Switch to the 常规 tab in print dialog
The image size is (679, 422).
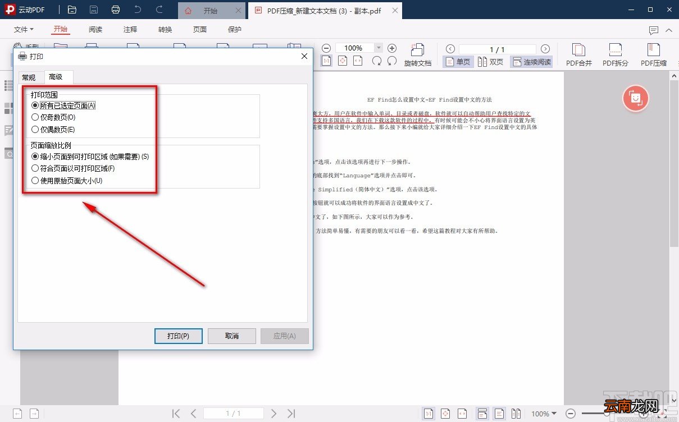[x=29, y=77]
